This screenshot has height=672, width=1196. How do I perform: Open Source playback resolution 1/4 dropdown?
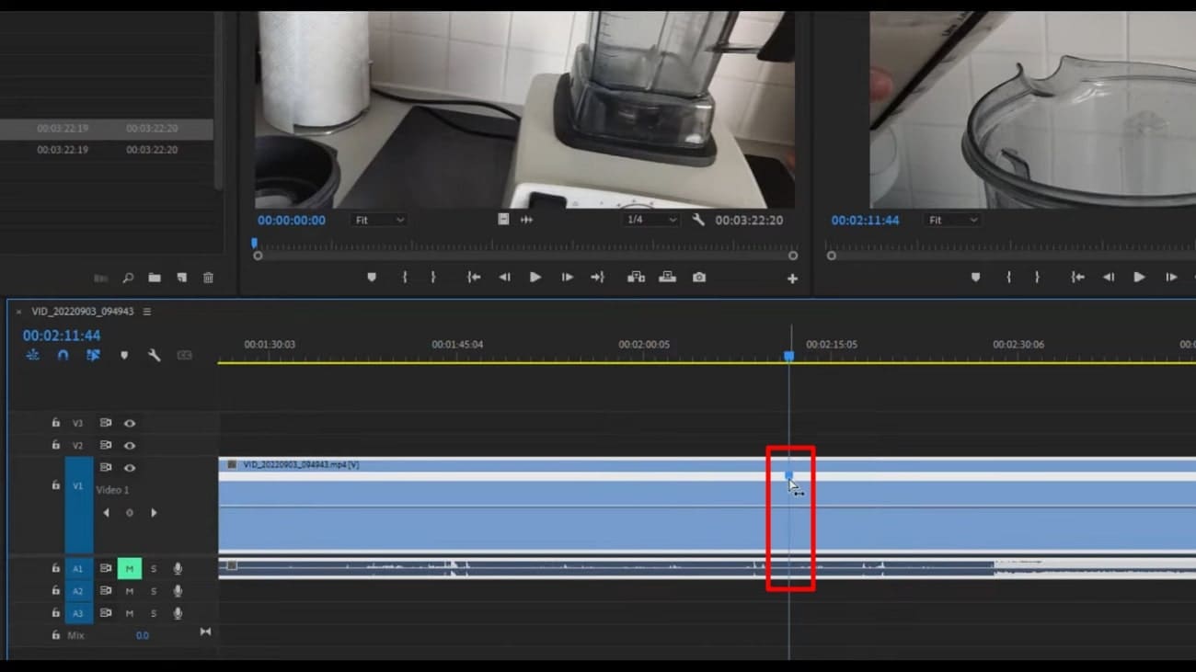[x=650, y=220]
